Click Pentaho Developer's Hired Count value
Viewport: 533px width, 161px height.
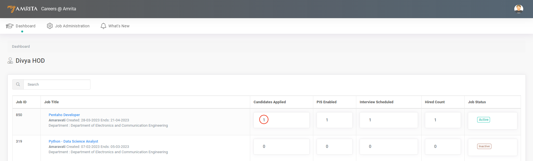pyautogui.click(x=435, y=120)
